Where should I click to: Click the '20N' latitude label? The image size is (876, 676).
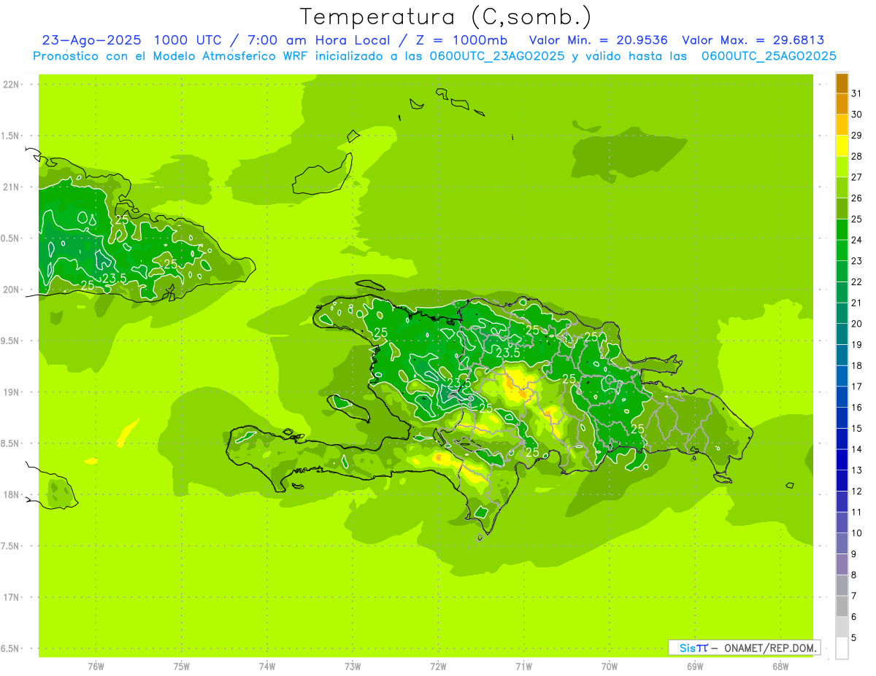pyautogui.click(x=10, y=290)
